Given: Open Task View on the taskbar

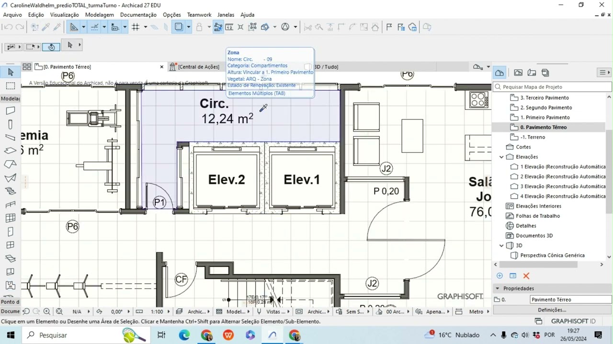Looking at the screenshot, I should pos(161,335).
